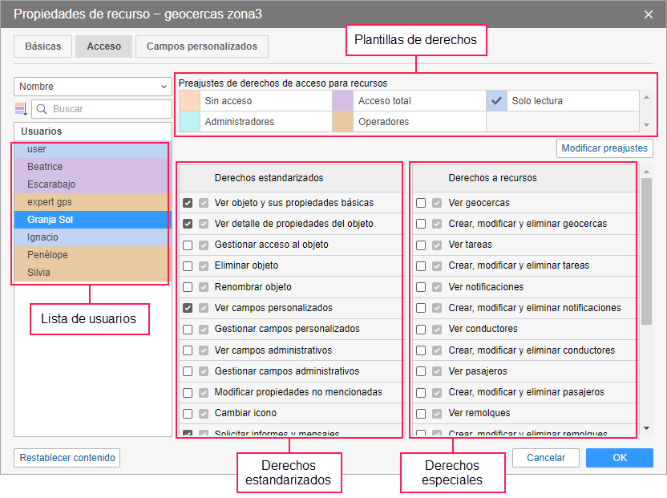Select the Sin acceso preset swatch
The height and width of the screenshot is (498, 667).
pos(189,101)
